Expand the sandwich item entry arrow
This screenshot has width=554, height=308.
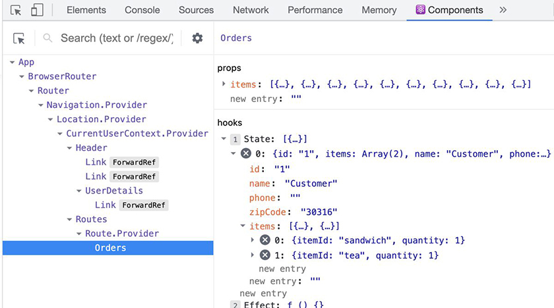click(252, 240)
